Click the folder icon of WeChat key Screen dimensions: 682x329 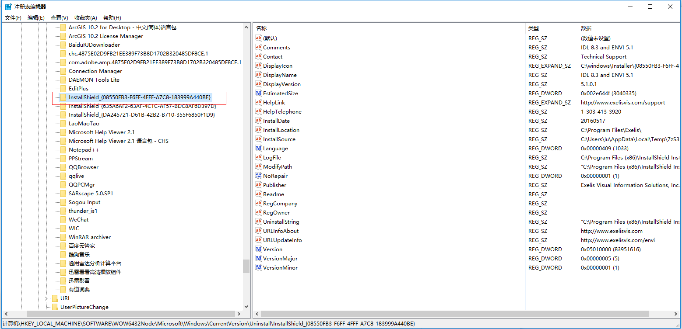click(63, 220)
